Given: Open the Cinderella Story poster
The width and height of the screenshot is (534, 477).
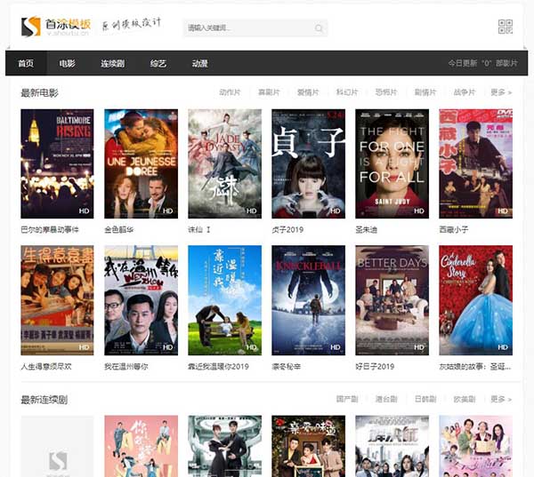Looking at the screenshot, I should 476,300.
